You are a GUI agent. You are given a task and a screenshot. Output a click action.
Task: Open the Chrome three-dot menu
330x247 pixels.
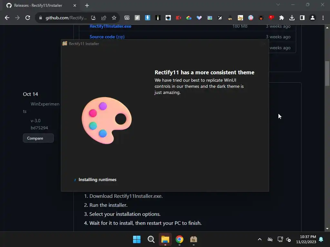pyautogui.click(x=323, y=18)
